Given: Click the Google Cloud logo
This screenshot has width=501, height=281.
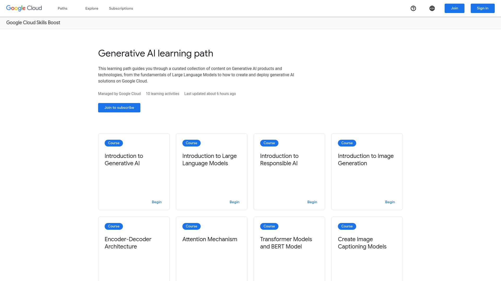Looking at the screenshot, I should (x=24, y=8).
